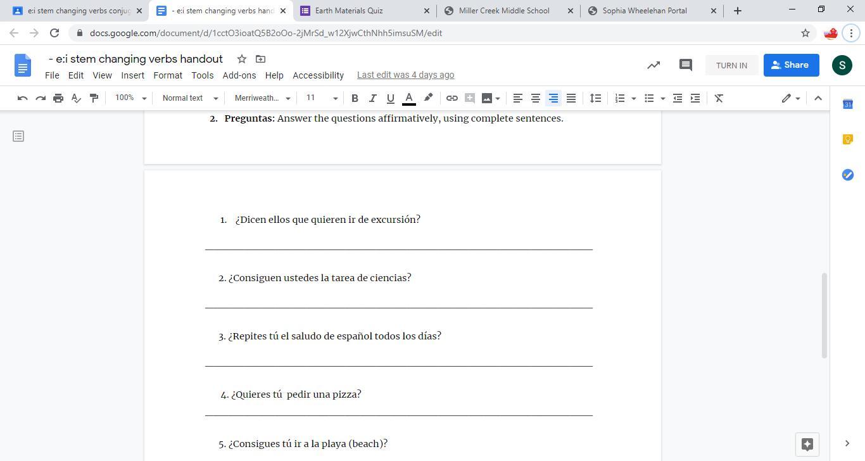This screenshot has height=461, width=865.
Task: Click the TURN IN button
Action: coord(731,65)
